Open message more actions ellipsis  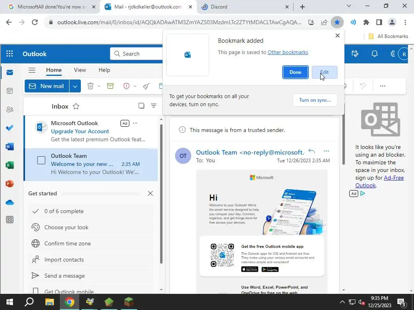326,151
